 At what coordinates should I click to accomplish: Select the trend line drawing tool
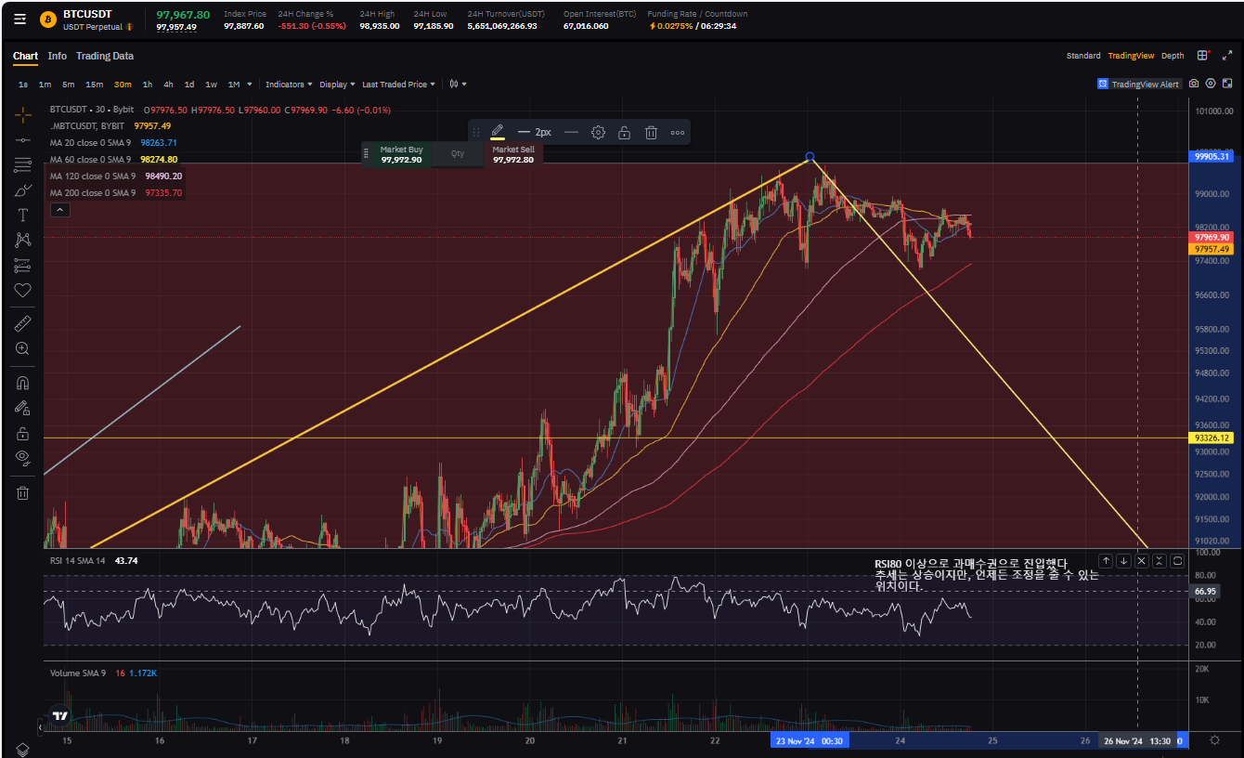tap(23, 140)
